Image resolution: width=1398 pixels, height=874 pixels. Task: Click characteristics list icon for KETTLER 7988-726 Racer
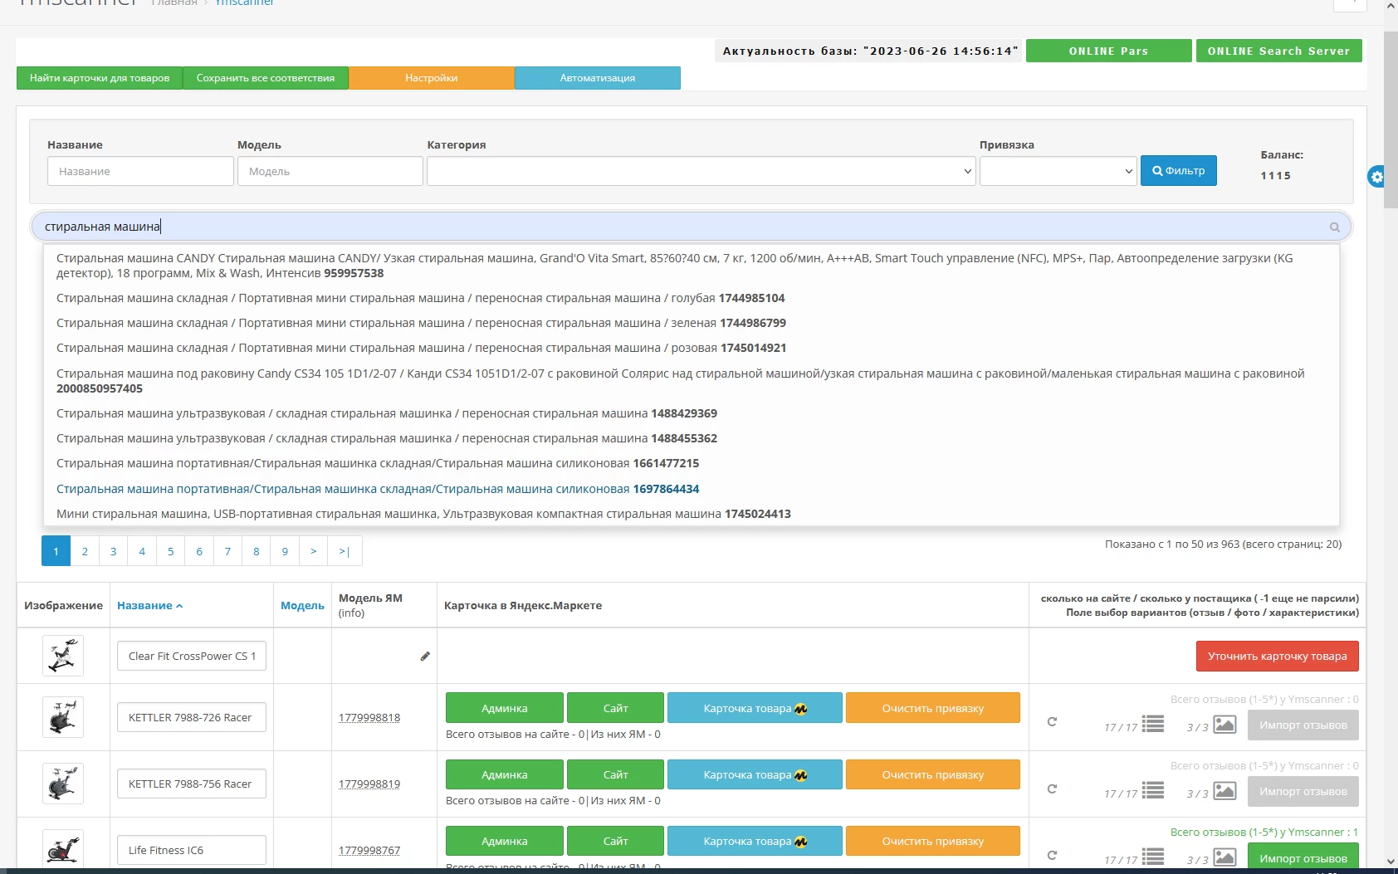tap(1152, 725)
